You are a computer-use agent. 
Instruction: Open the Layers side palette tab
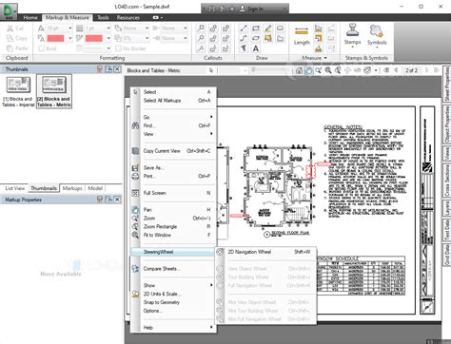point(447,208)
